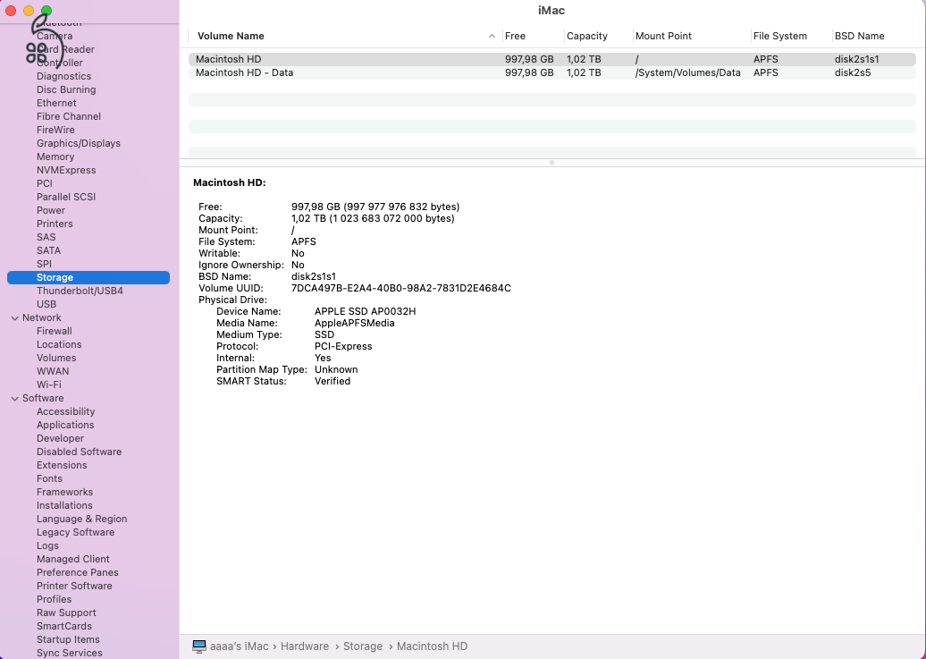The height and width of the screenshot is (659, 926).
Task: Select SAS in the sidebar
Action: [x=46, y=237]
